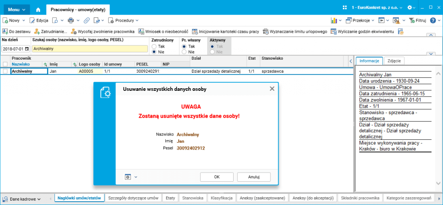Close the Usuwanie wszystkich danych dialog
The image size is (443, 205).
tap(272, 89)
